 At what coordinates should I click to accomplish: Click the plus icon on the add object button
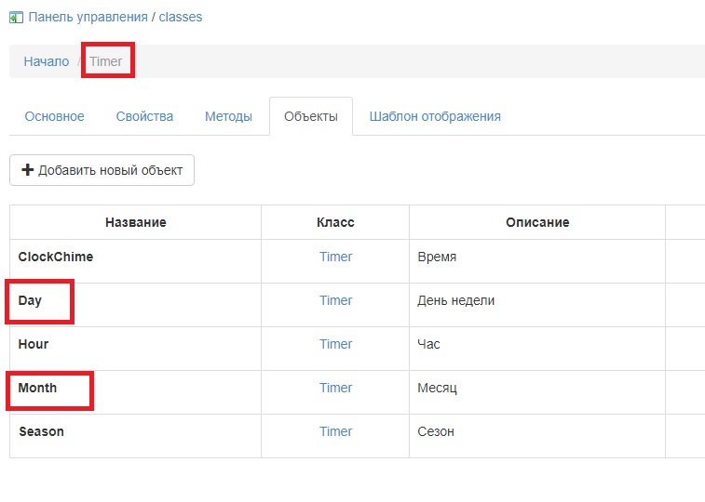(27, 170)
